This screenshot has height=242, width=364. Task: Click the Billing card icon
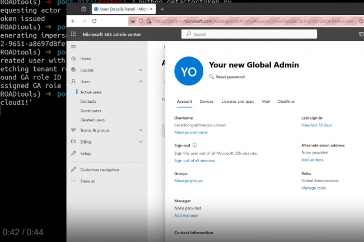[x=73, y=142]
